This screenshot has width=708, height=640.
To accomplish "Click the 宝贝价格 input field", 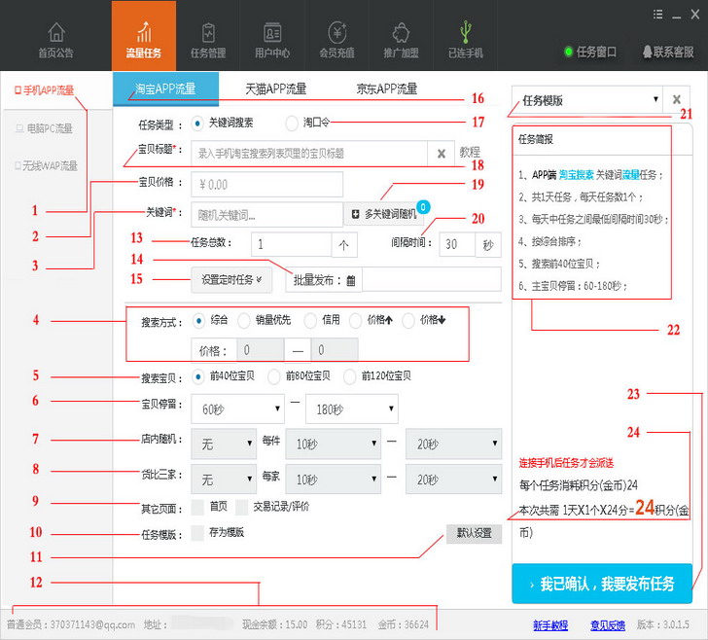I will (x=266, y=184).
